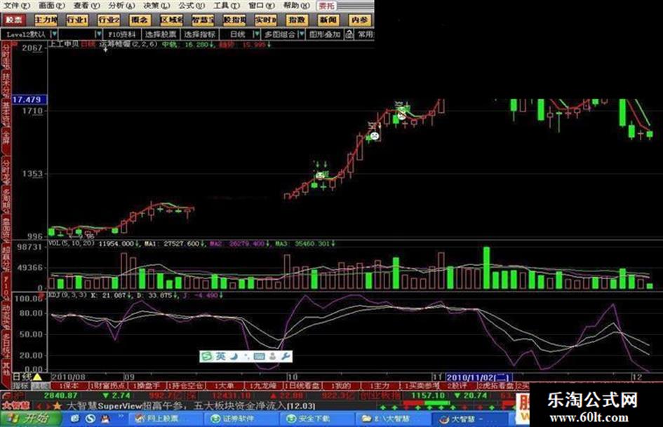Select the 1持仓空仓 indicator tab
663x427 pixels.
(186, 386)
